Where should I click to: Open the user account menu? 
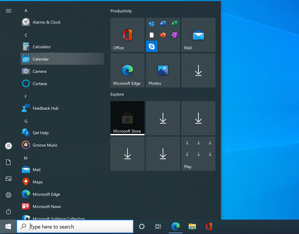[x=9, y=146]
